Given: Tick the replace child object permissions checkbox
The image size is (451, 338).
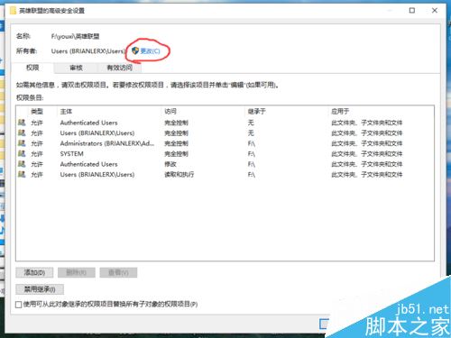Looking at the screenshot, I should point(19,305).
